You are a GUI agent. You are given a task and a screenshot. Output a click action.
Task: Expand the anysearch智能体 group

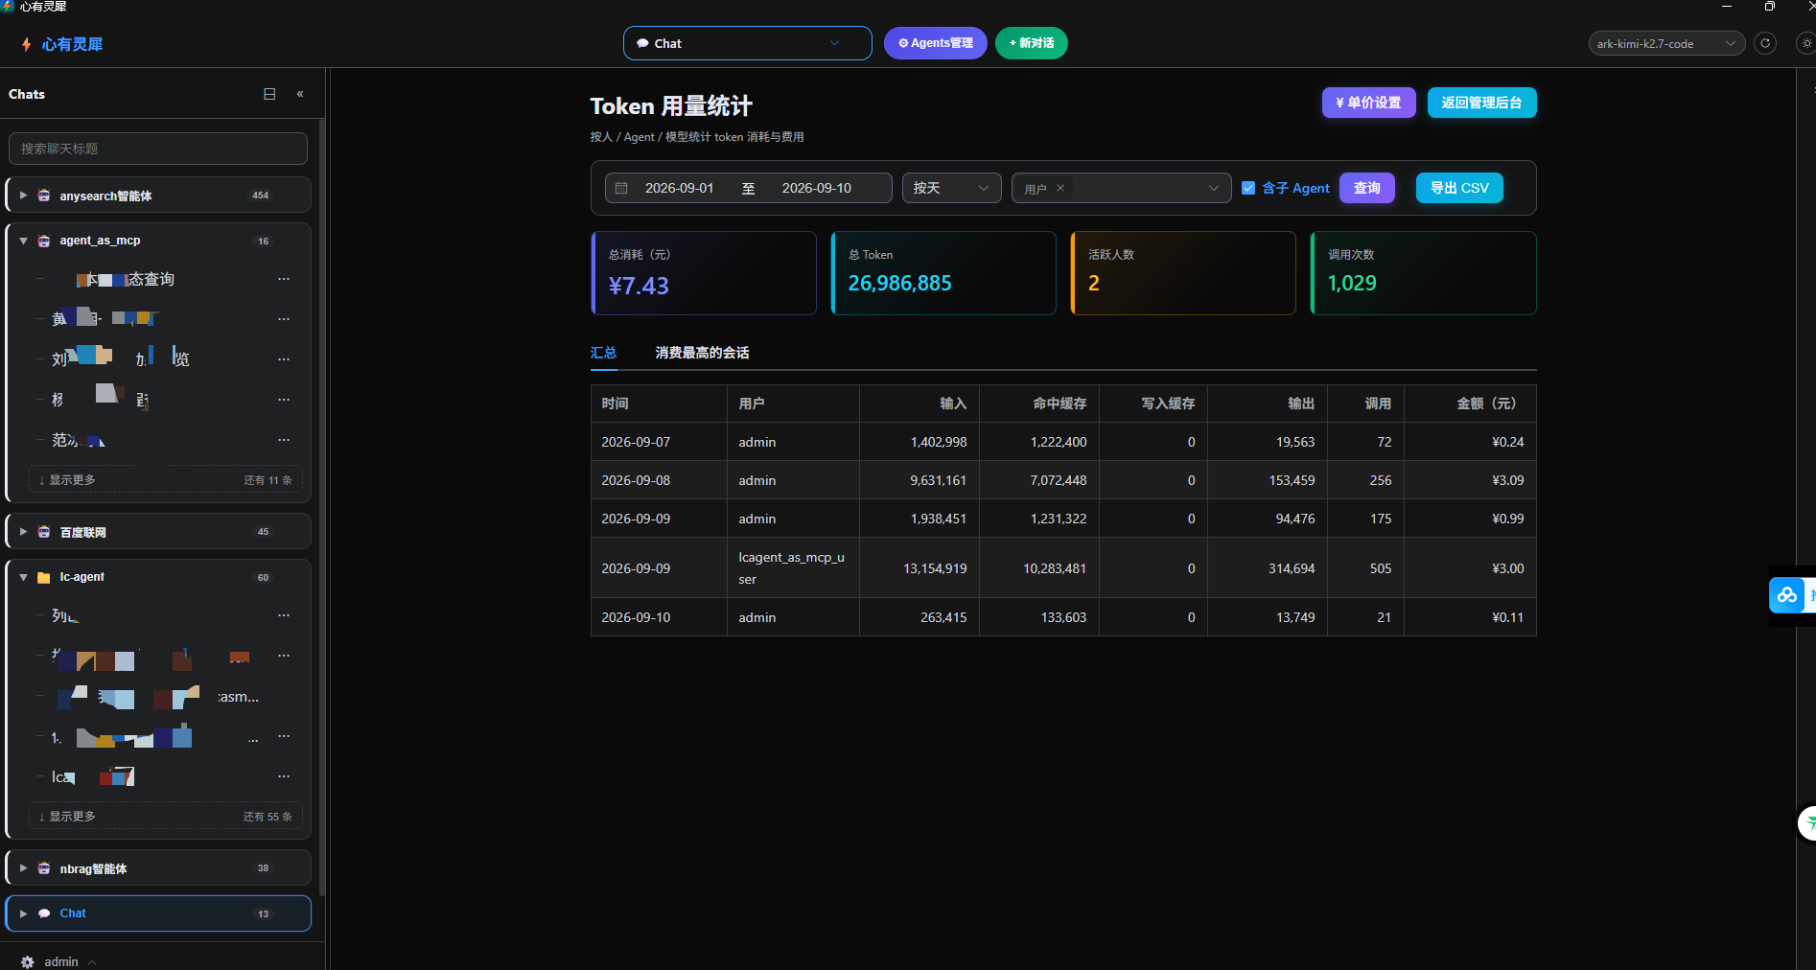(x=23, y=196)
